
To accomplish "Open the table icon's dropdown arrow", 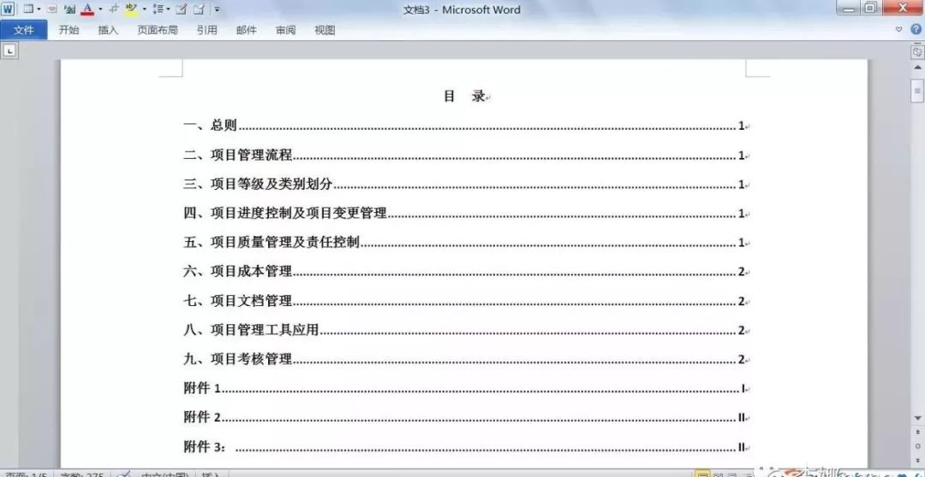I will click(39, 9).
